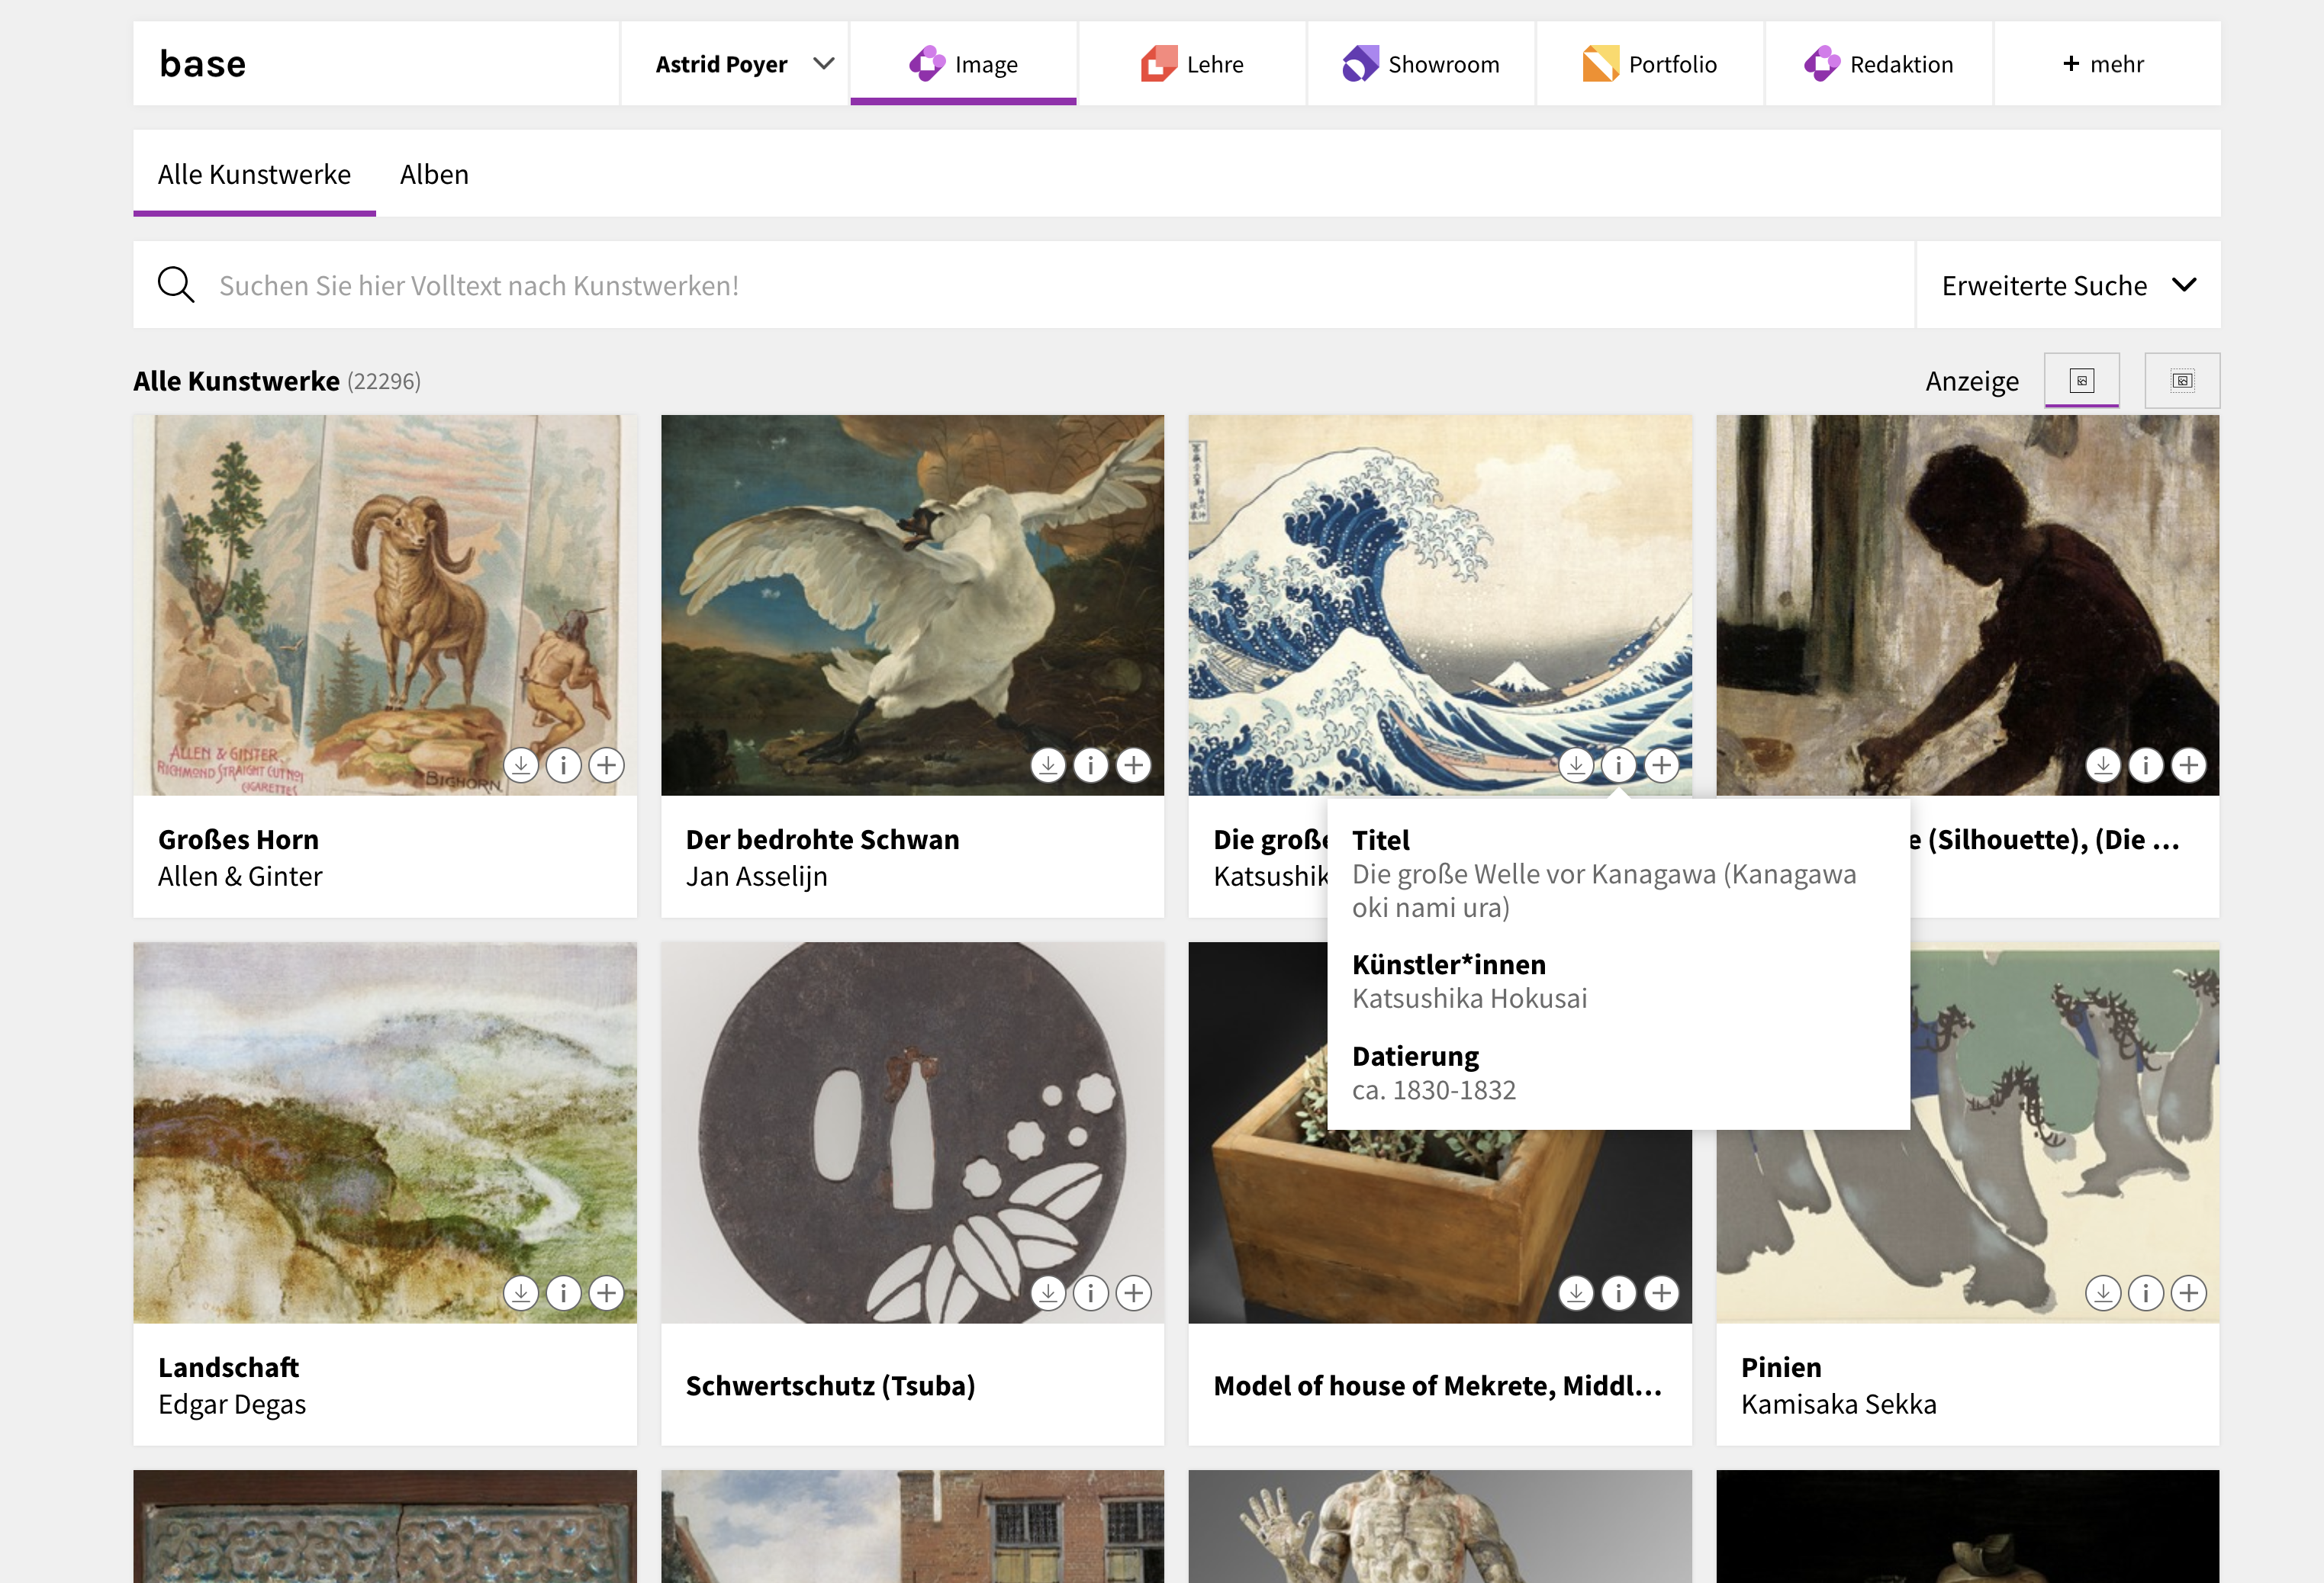Click the search magnifier icon
The width and height of the screenshot is (2324, 1583).
[176, 285]
